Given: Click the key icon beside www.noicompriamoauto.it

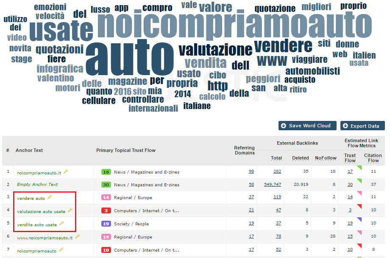Looking at the screenshot, I should point(78,236).
